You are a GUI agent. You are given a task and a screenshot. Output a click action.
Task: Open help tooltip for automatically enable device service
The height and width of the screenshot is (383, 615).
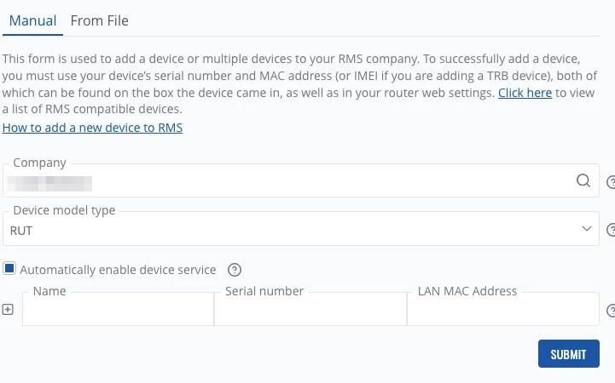(x=235, y=270)
